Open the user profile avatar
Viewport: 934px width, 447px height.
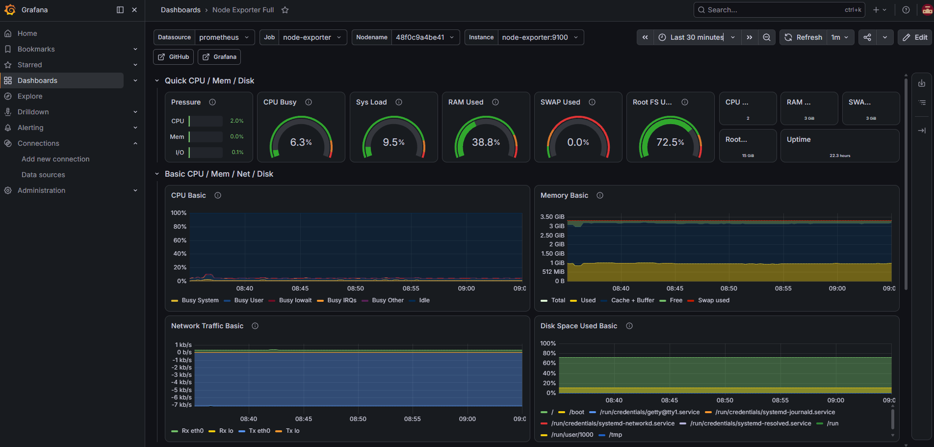pos(927,10)
